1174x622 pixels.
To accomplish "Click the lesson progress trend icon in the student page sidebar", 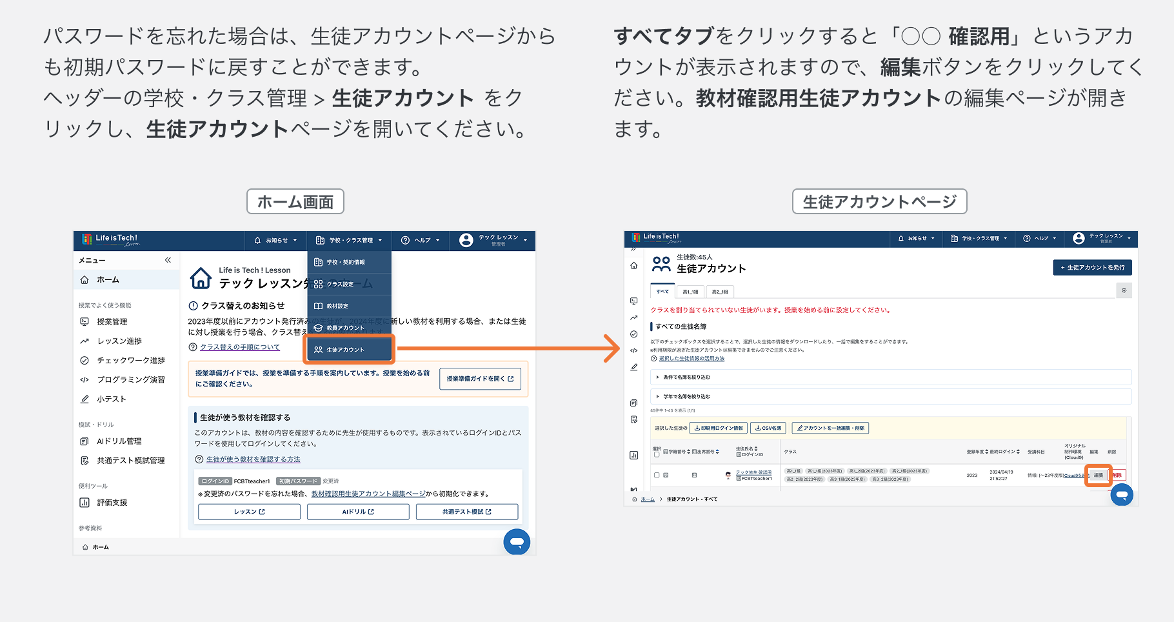I will 633,317.
